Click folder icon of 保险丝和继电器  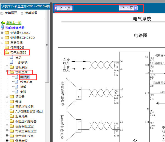coord(12,121)
